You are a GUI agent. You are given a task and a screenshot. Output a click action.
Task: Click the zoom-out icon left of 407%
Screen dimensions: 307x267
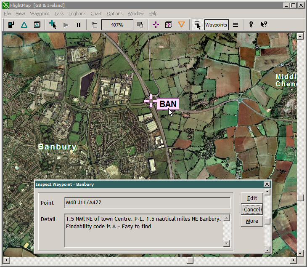94,25
